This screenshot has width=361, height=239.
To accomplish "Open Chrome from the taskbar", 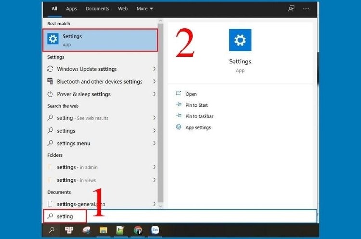I will click(138, 231).
